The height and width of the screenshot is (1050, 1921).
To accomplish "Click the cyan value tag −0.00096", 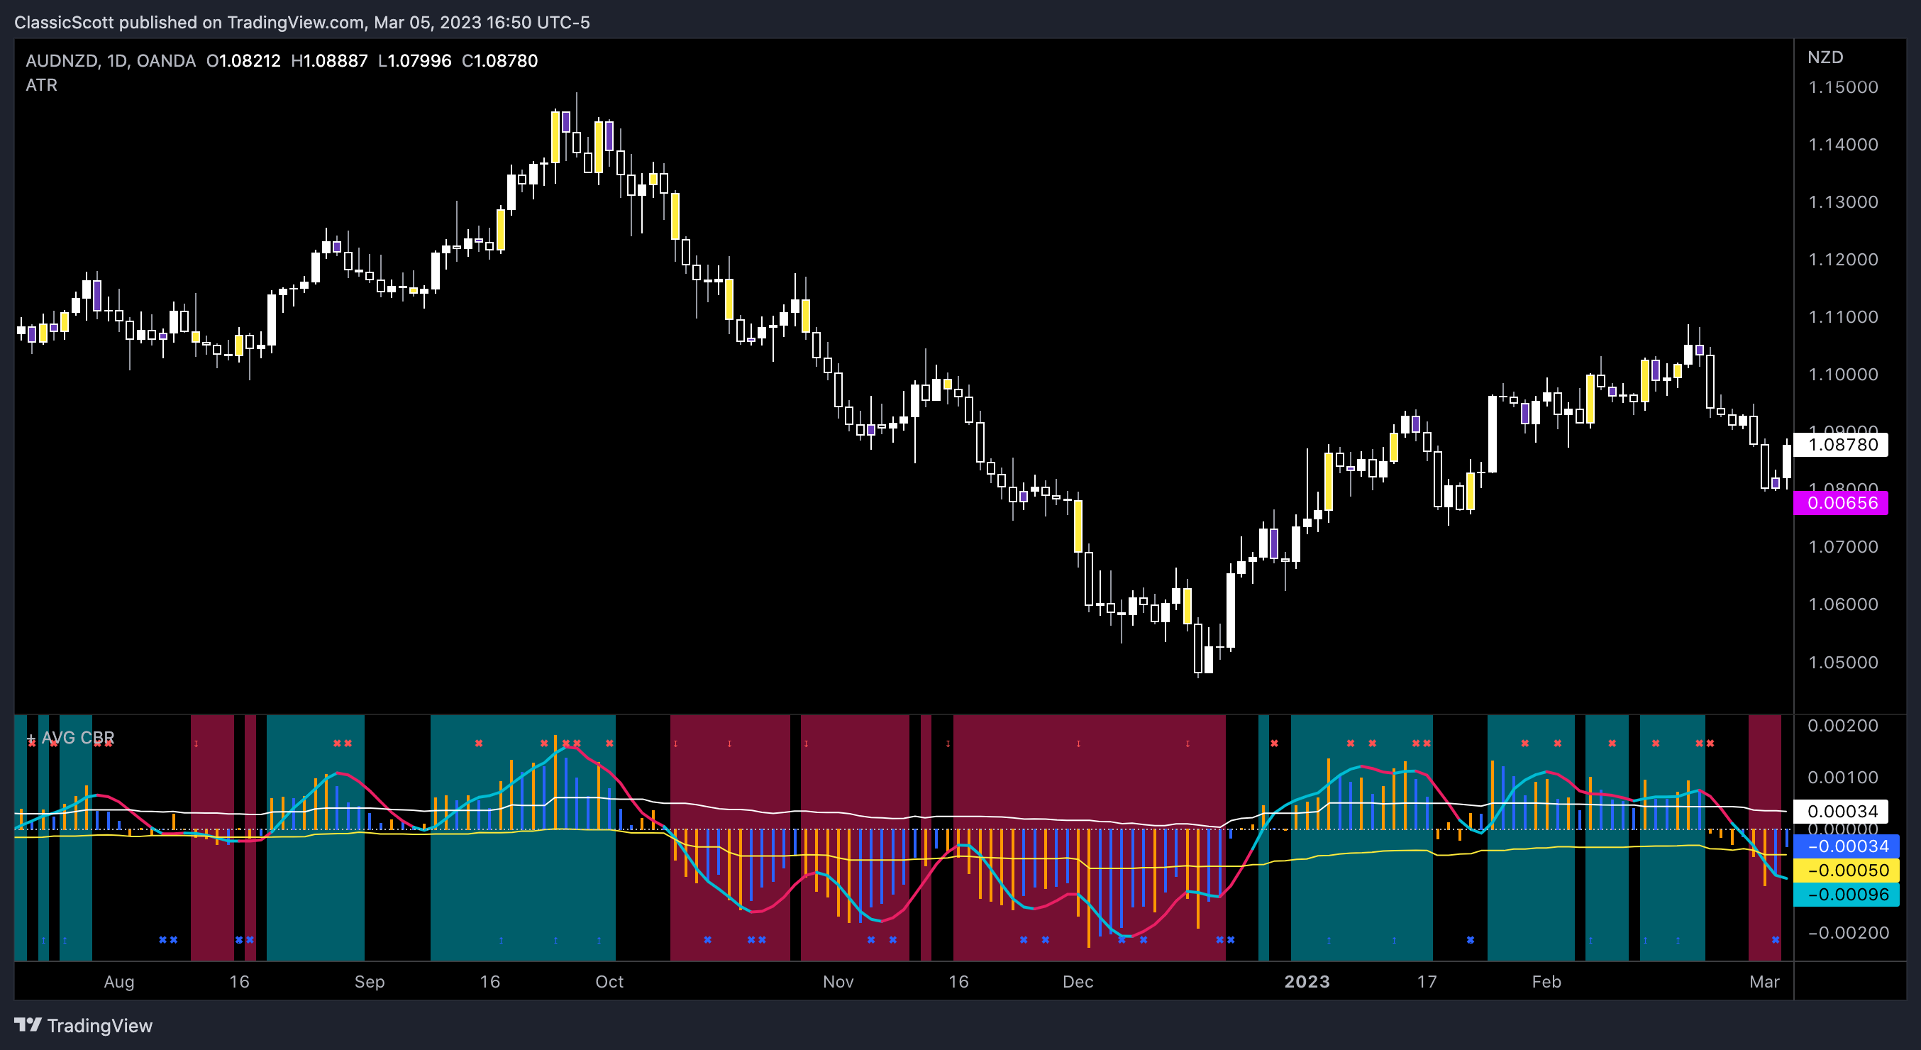I will click(x=1846, y=894).
